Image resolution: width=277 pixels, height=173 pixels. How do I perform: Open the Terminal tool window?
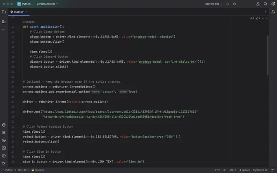pyautogui.click(x=4, y=148)
